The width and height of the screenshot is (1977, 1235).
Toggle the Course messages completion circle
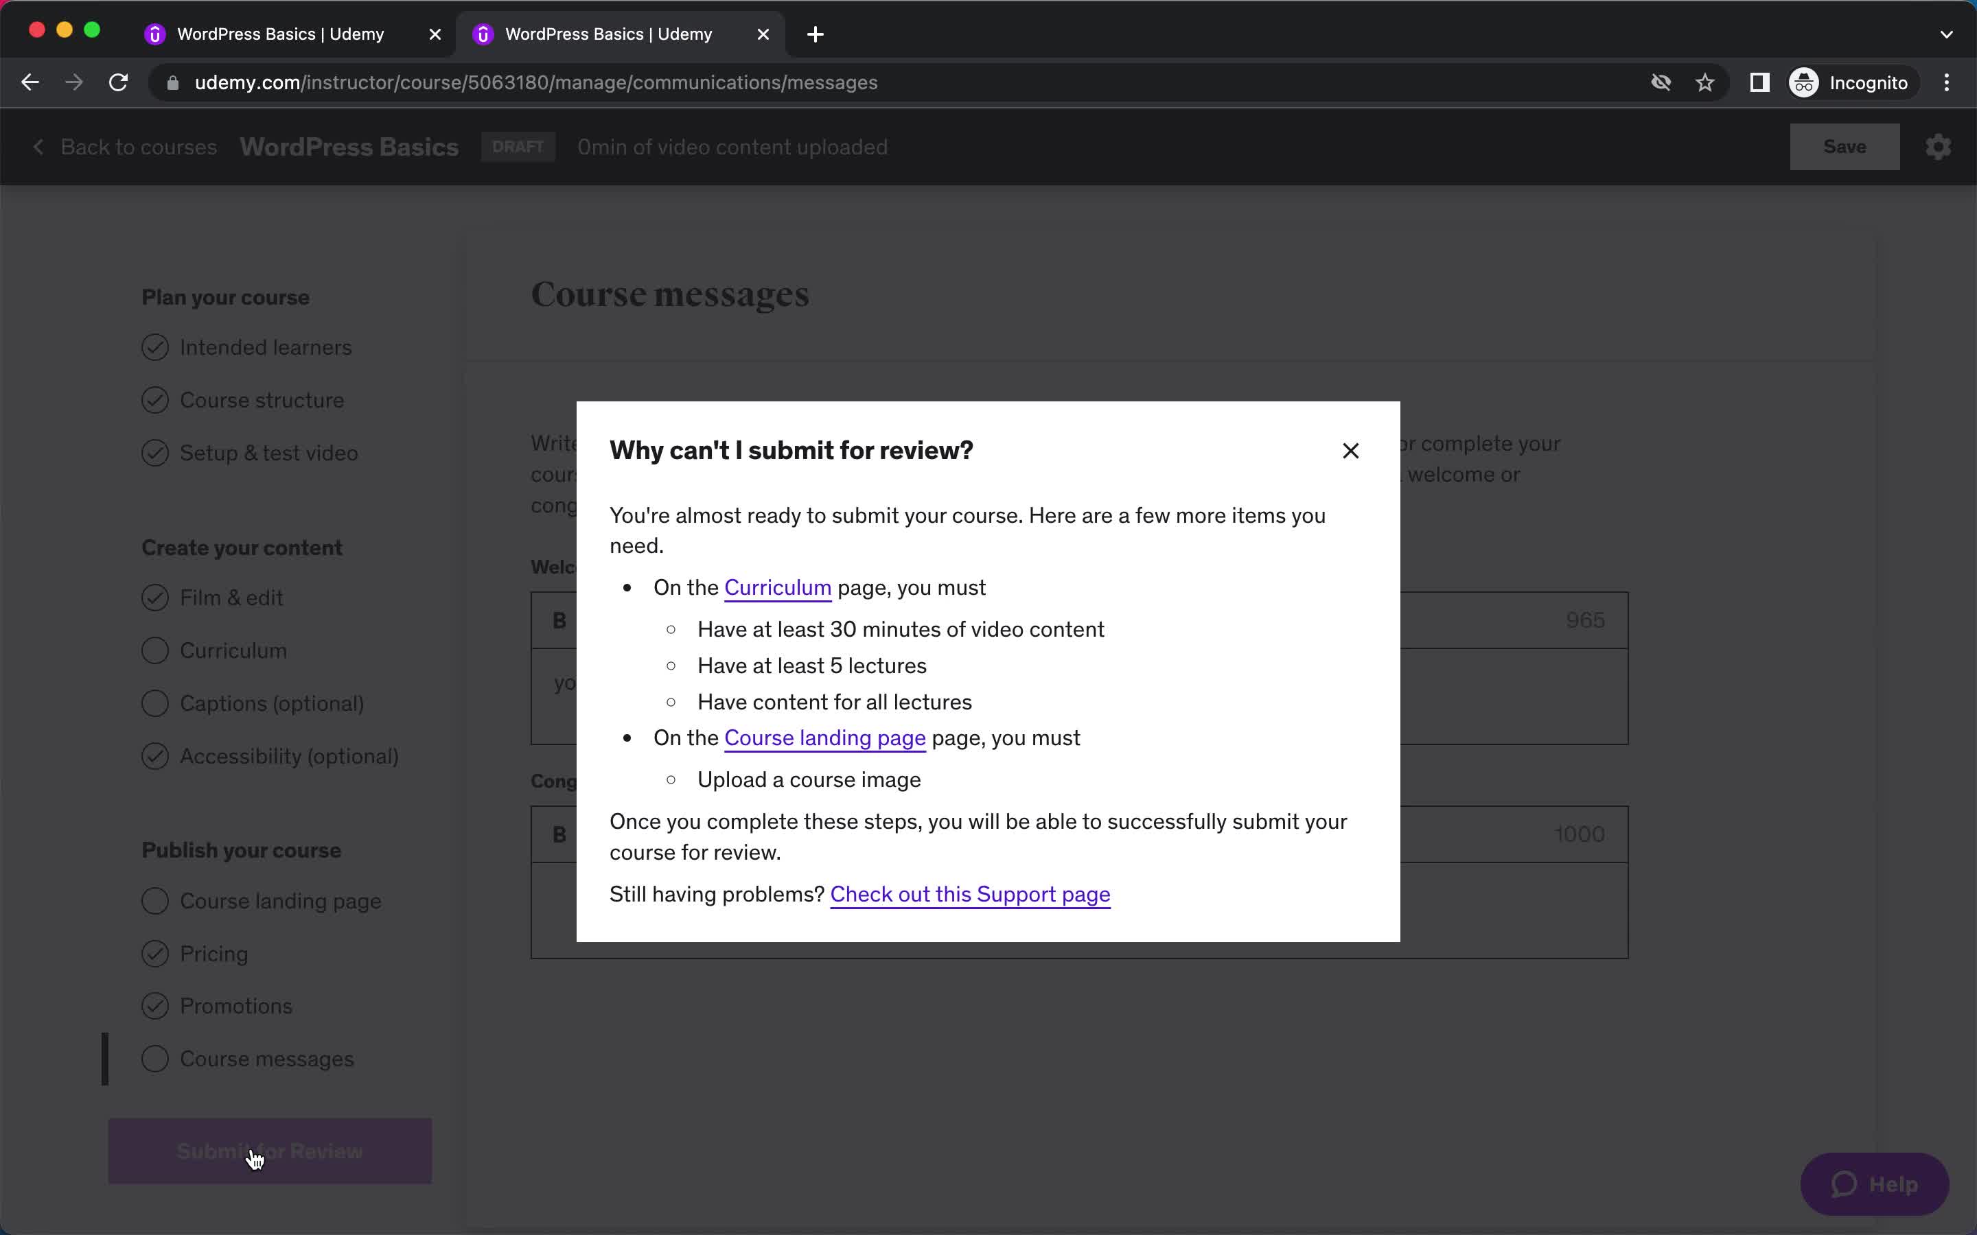click(x=155, y=1059)
